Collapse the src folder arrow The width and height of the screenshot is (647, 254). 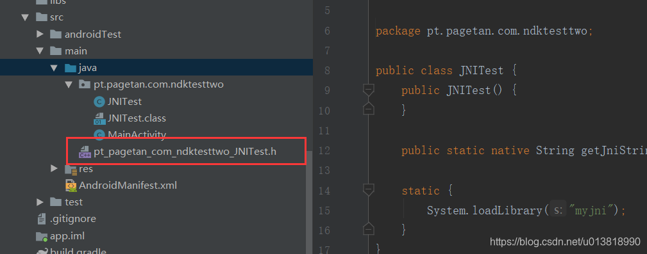(x=26, y=17)
